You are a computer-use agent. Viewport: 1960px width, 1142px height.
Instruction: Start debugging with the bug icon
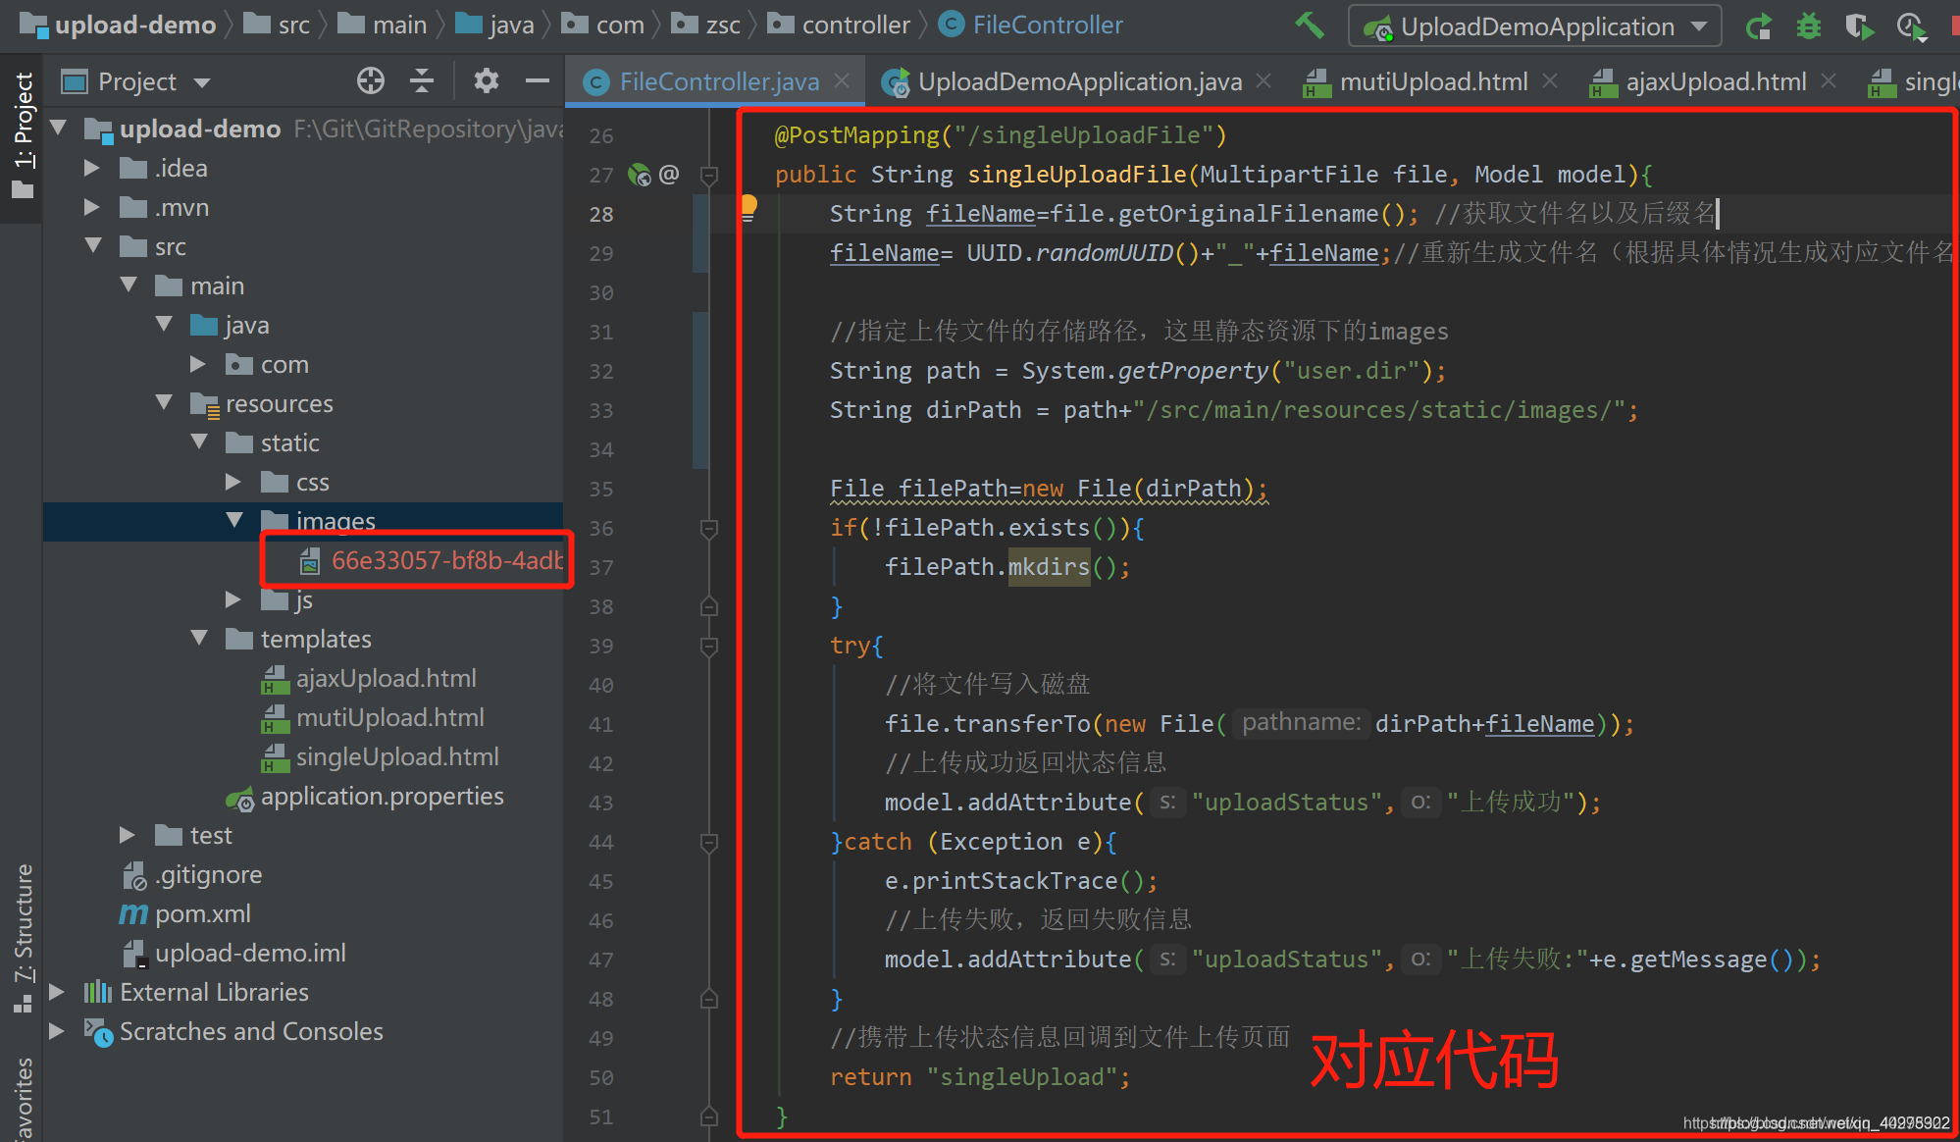[1808, 26]
